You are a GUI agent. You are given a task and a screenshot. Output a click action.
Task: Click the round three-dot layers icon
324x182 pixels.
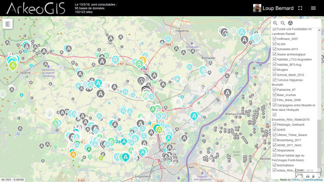[290, 23]
